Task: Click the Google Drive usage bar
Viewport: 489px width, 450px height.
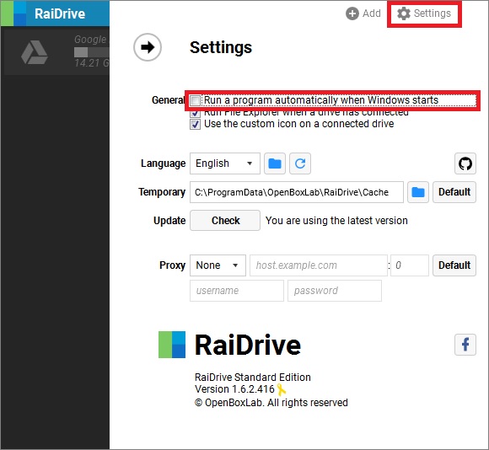Action: click(x=92, y=52)
